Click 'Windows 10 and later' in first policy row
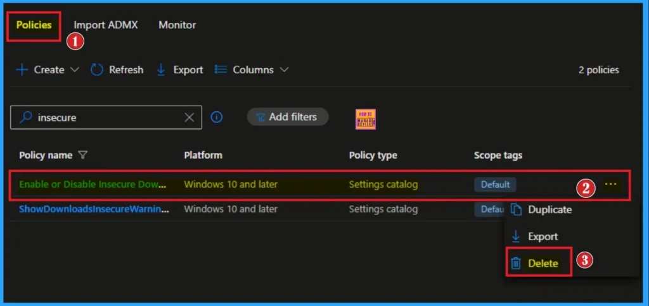 point(231,184)
